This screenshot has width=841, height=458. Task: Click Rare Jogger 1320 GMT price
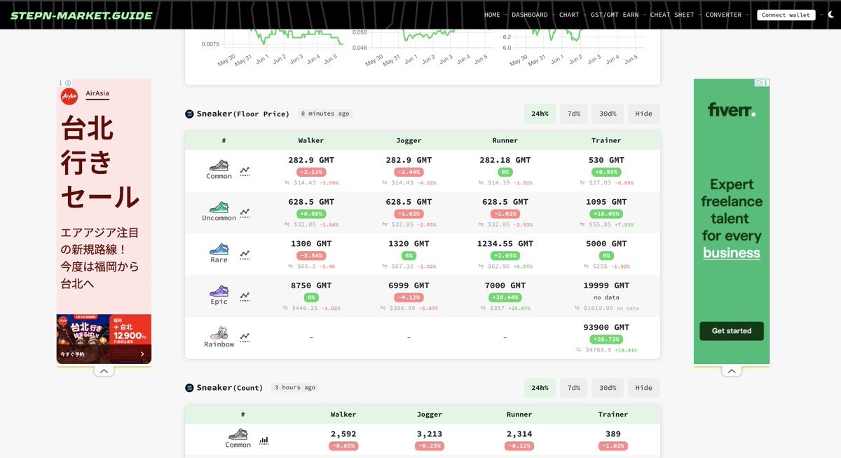(x=409, y=243)
